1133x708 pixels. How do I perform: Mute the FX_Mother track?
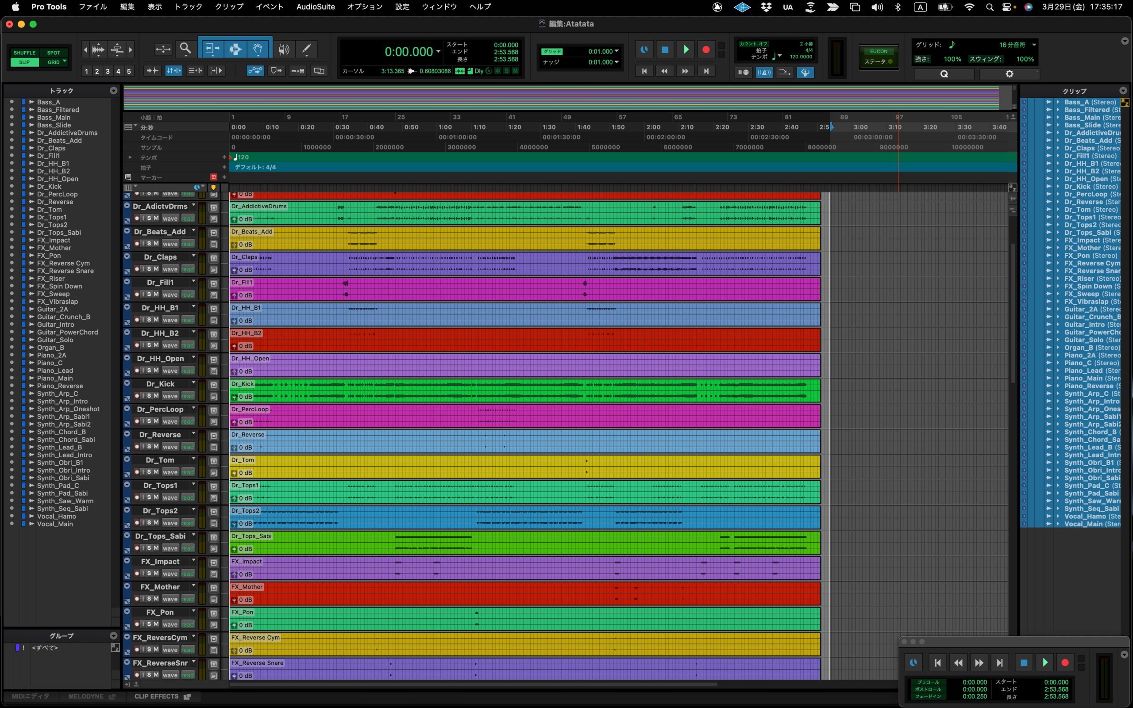click(156, 598)
